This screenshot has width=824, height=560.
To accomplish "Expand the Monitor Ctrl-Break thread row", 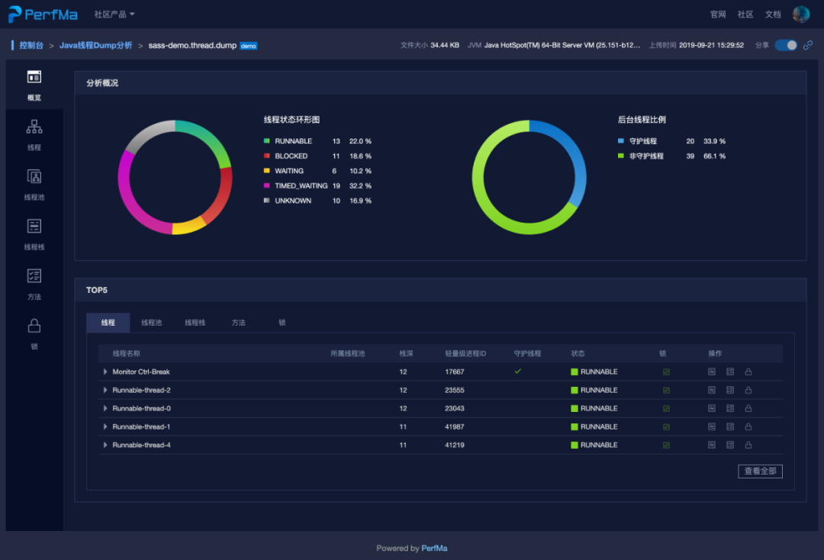I will 105,372.
